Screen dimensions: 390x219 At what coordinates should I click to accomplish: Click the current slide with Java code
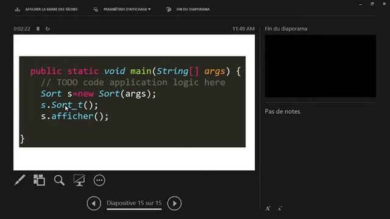[x=134, y=102]
